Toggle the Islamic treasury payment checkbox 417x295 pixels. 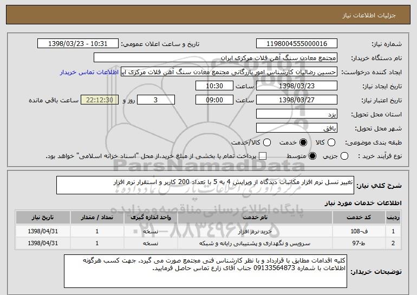(263, 156)
